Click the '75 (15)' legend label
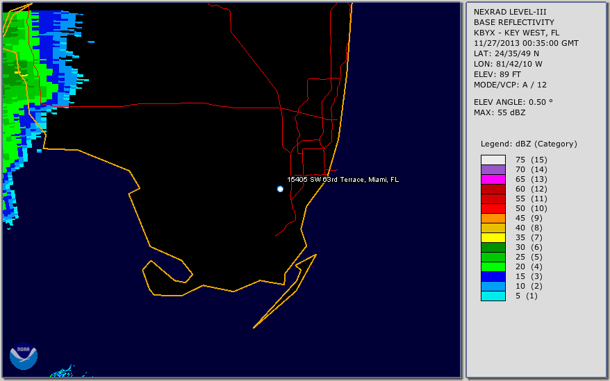Viewport: 610px width, 381px height. (x=531, y=160)
